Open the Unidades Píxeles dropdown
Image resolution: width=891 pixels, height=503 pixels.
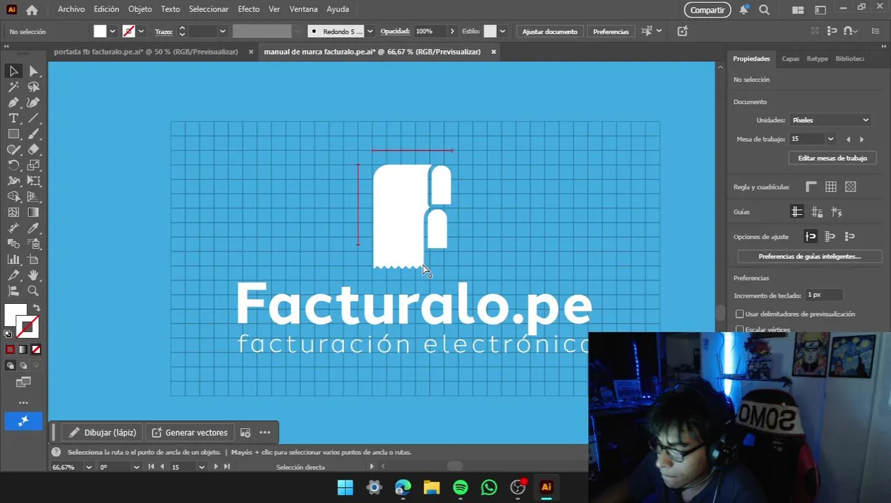[831, 120]
